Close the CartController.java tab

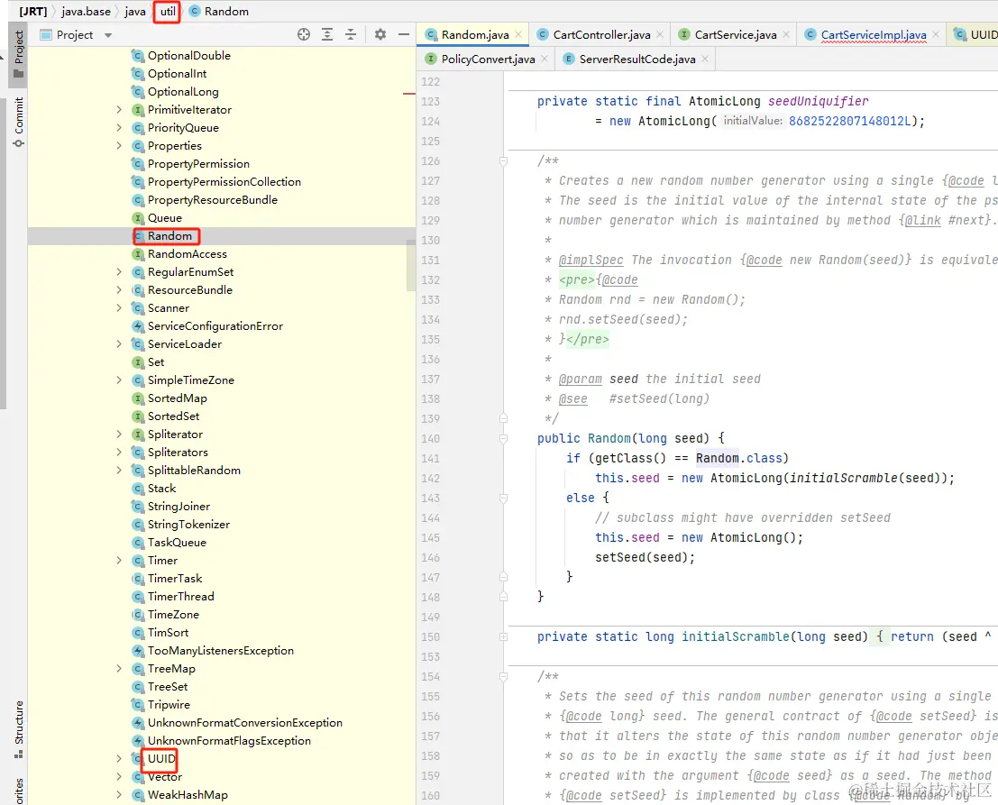[660, 35]
